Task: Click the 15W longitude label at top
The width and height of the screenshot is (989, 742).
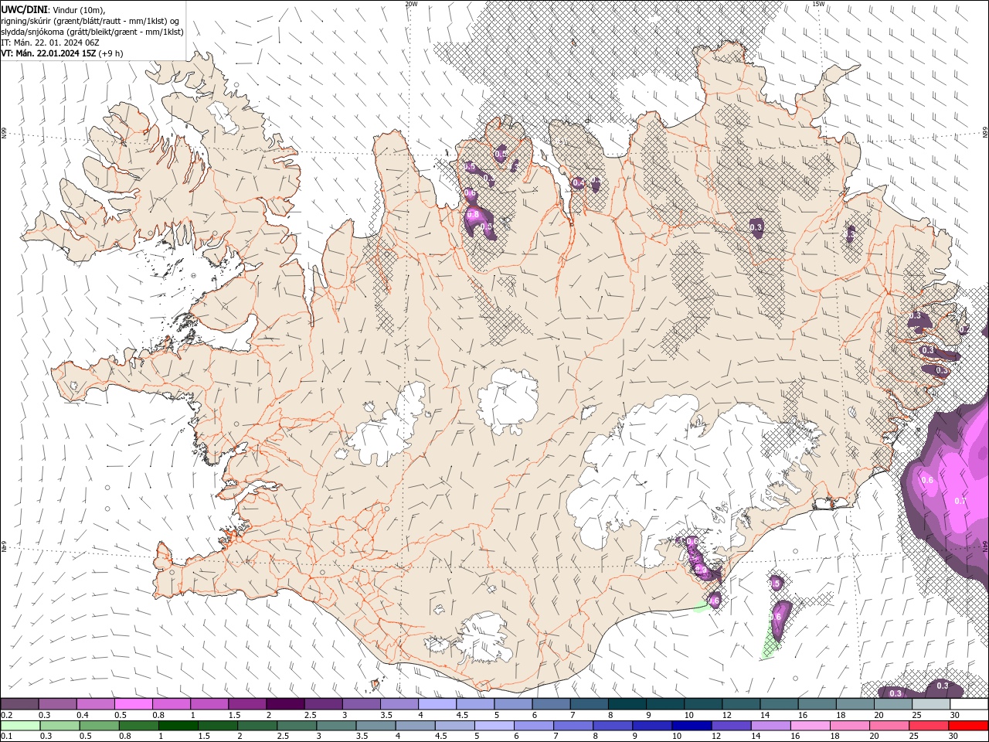Action: (x=819, y=4)
